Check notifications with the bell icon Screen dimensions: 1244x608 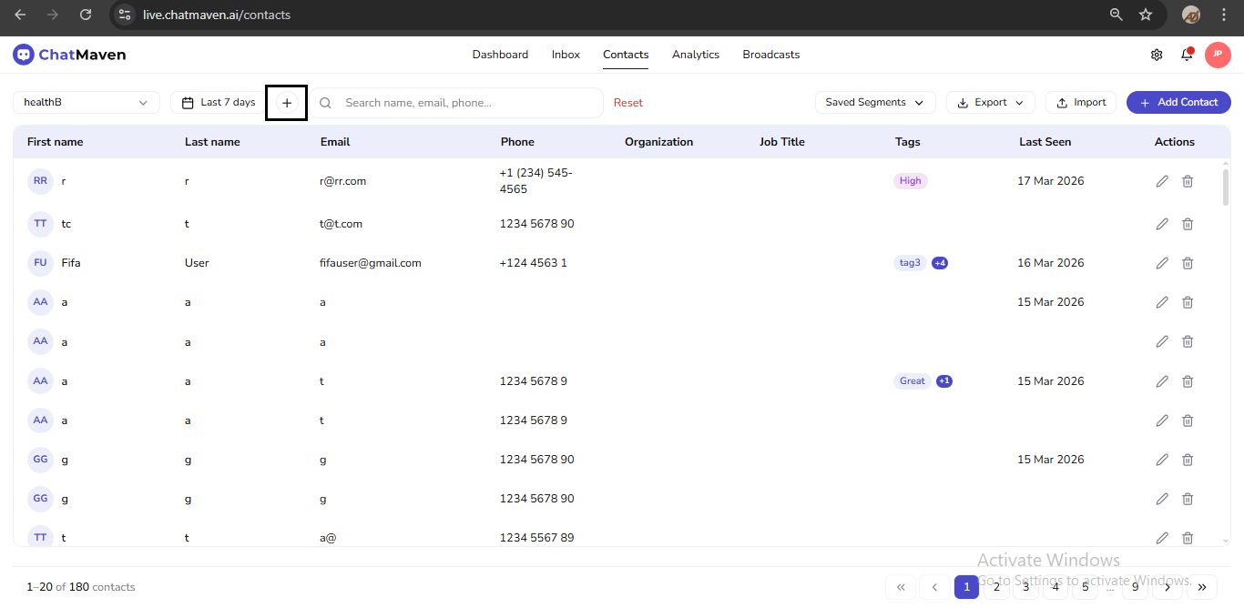tap(1187, 55)
